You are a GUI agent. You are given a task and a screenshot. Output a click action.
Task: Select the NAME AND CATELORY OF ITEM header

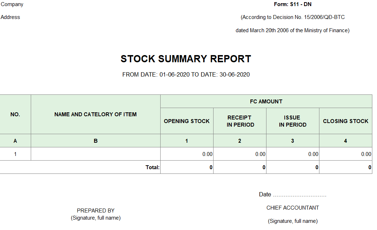pos(96,114)
